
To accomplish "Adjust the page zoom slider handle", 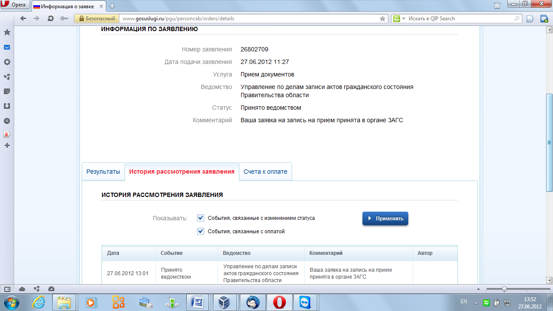I will [x=504, y=289].
